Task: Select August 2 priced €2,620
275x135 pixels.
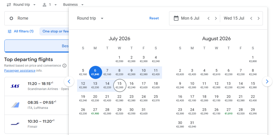Action: (180, 72)
